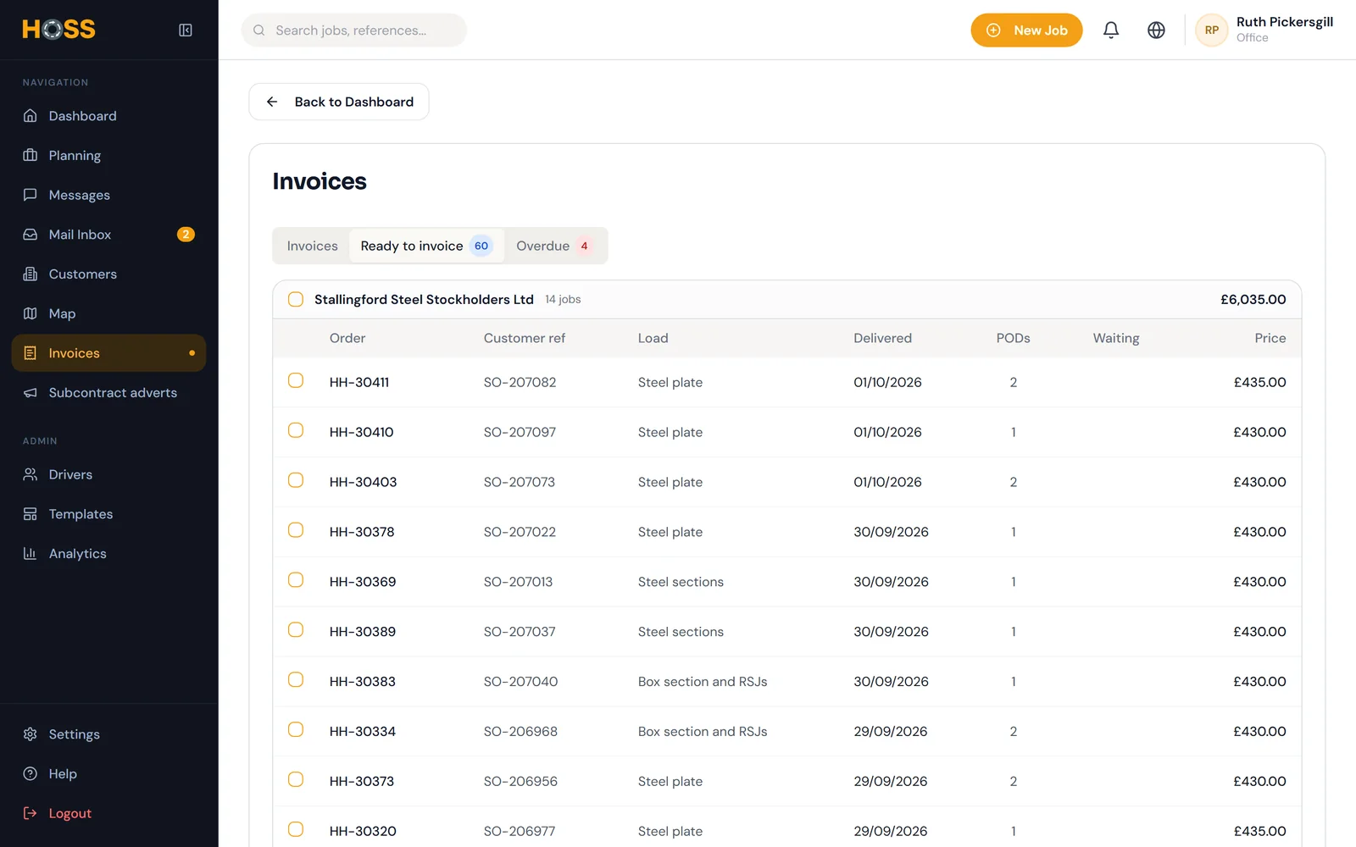1356x847 pixels.
Task: Tick the checkbox for order HH-30411
Action: click(296, 380)
